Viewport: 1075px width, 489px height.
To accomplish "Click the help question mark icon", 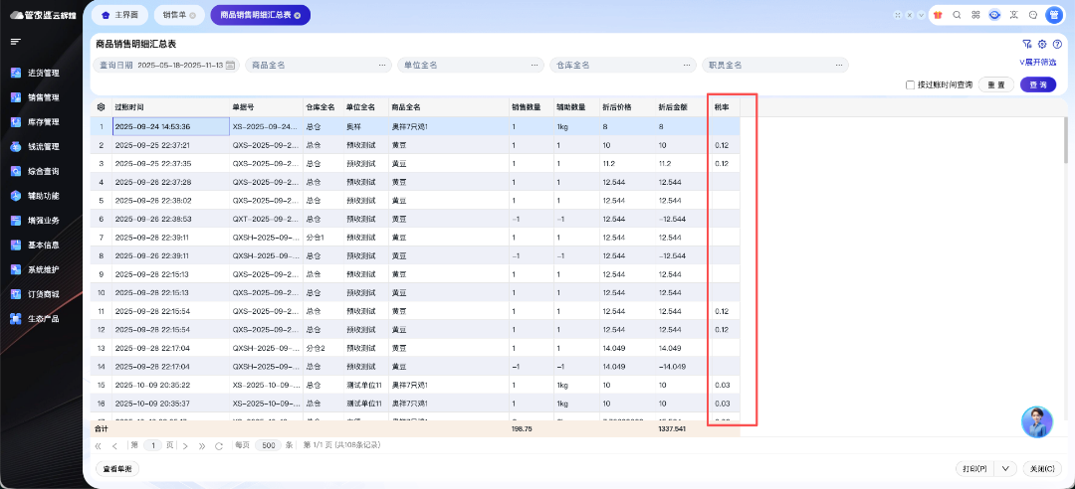I will click(x=1057, y=45).
